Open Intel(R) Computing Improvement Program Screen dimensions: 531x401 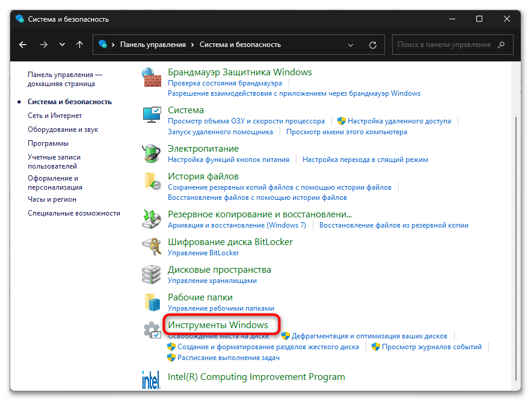point(256,376)
